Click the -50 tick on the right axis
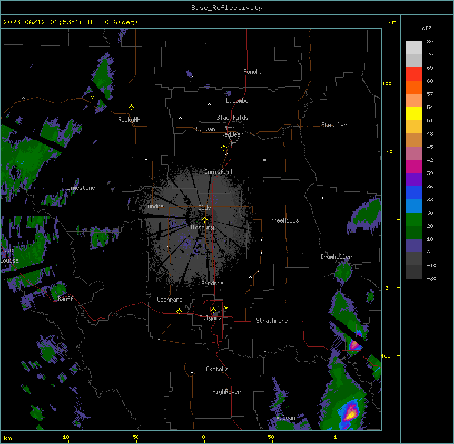Image resolution: width=454 pixels, height=444 pixels. tap(387, 288)
